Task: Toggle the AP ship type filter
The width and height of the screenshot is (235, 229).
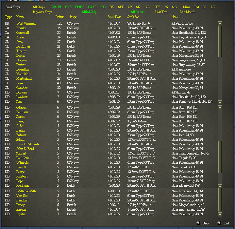Action: pos(130,7)
